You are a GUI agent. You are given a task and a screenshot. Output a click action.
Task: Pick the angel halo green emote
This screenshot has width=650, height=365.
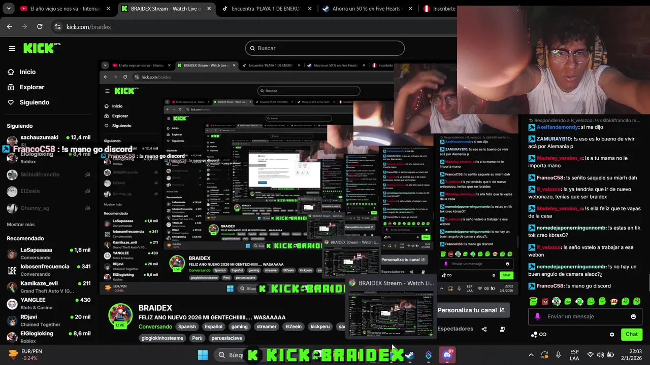[534, 301]
